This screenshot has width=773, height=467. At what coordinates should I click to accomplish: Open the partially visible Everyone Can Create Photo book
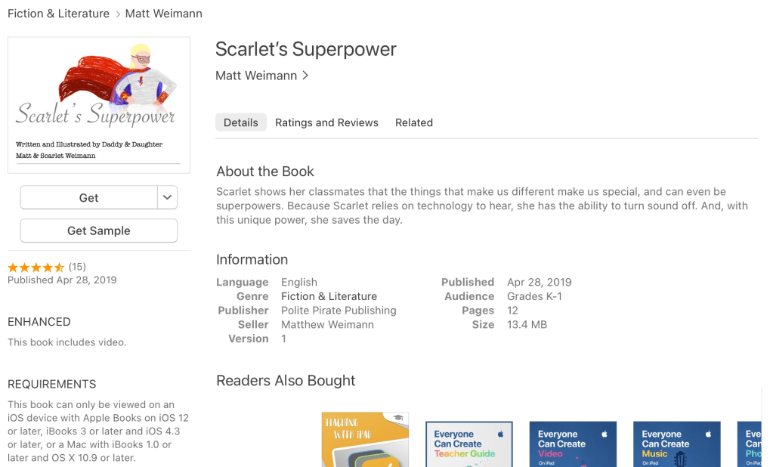(x=751, y=444)
